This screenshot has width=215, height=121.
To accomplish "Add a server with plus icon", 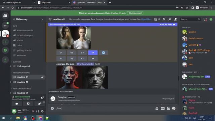I will [x=5, y=42].
